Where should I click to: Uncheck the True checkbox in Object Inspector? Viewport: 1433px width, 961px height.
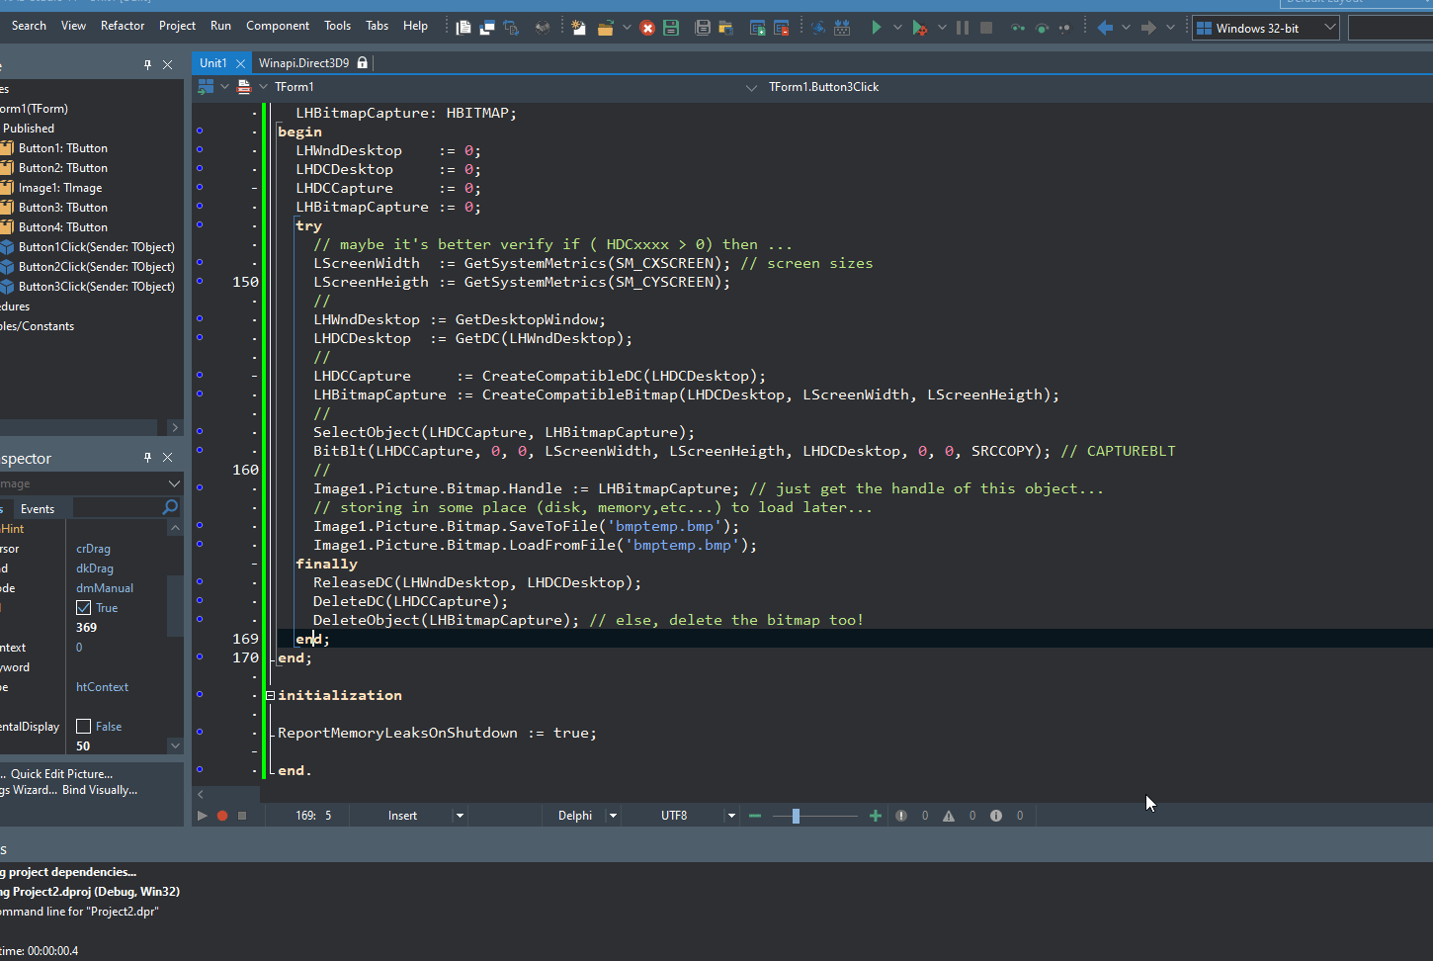pyautogui.click(x=84, y=608)
